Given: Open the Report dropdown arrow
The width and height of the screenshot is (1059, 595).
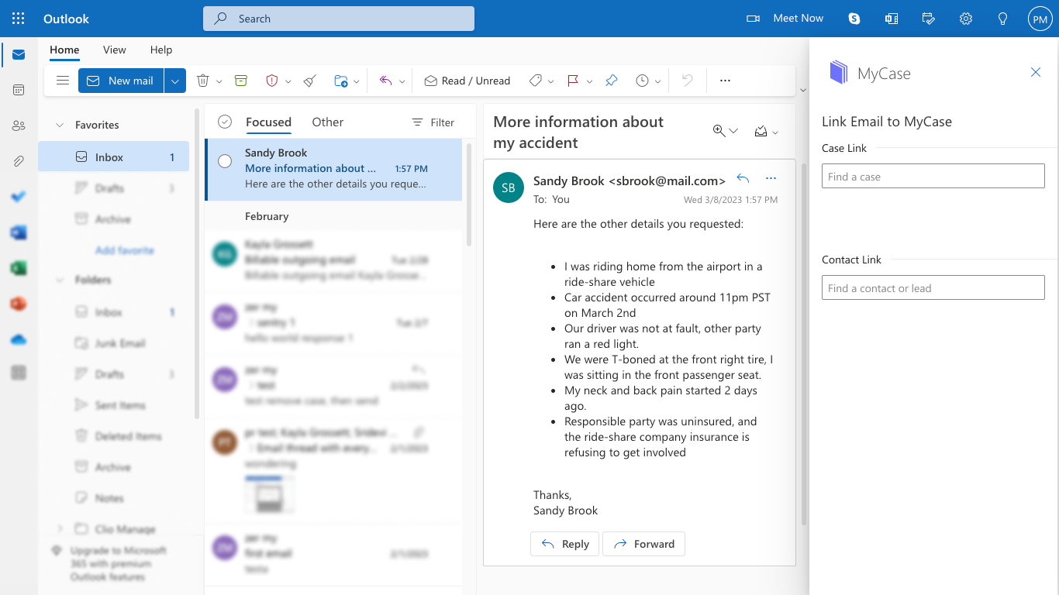Looking at the screenshot, I should coord(288,81).
